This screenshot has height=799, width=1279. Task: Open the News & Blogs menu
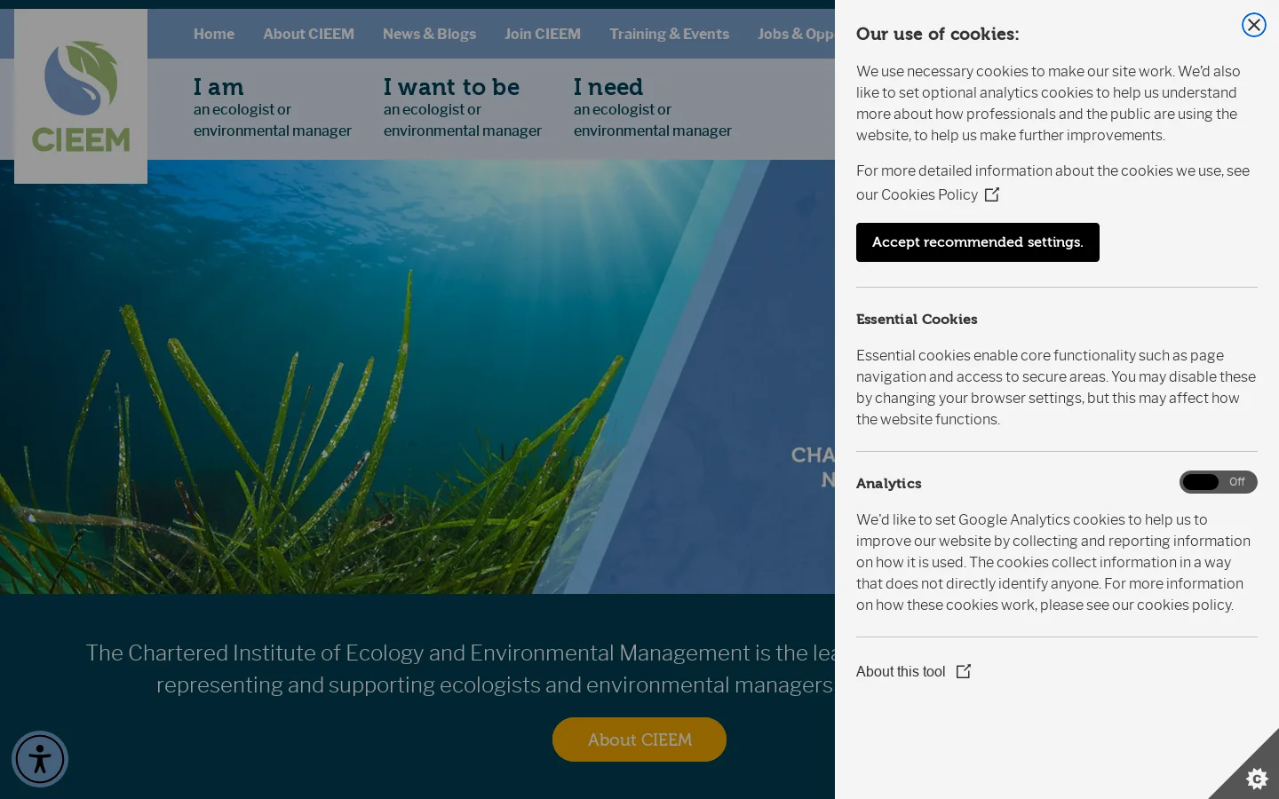tap(429, 34)
